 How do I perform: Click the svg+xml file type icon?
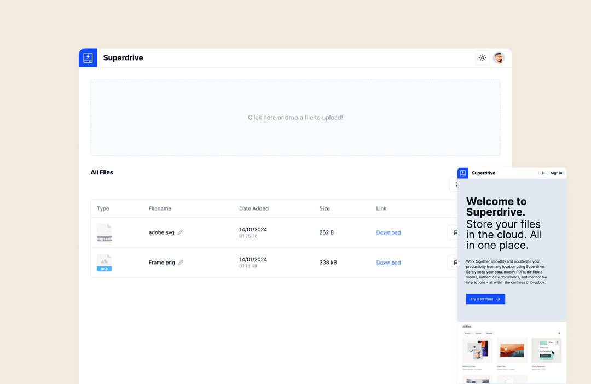pos(104,232)
